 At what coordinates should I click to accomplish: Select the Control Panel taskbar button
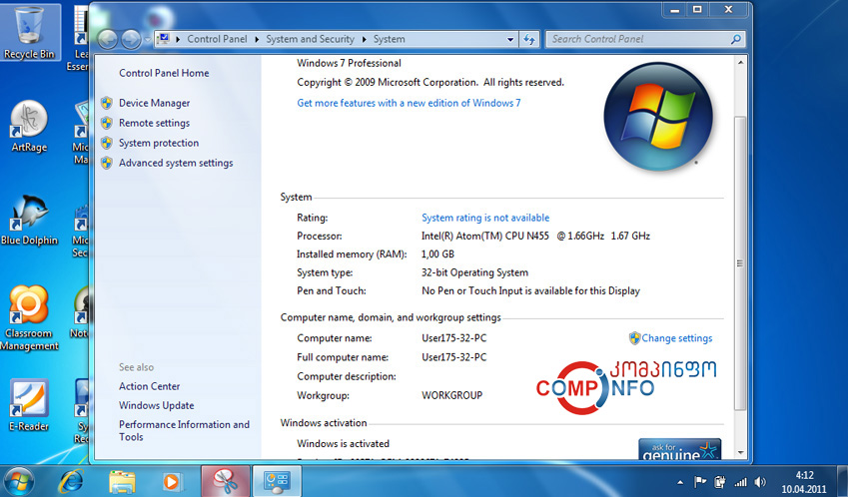click(x=277, y=481)
